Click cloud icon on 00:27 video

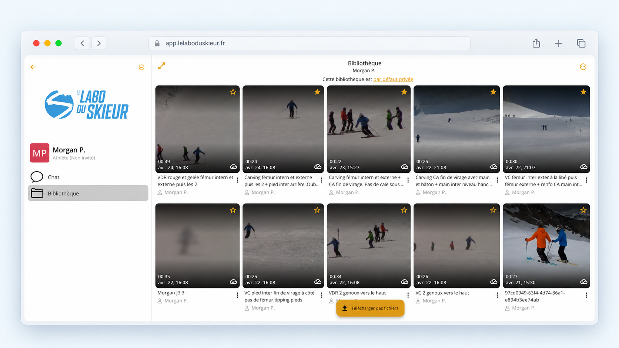(584, 282)
